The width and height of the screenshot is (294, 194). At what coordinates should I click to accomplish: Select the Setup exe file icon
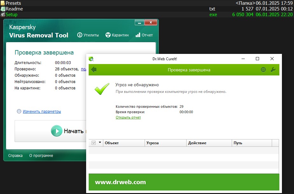tap(3, 15)
